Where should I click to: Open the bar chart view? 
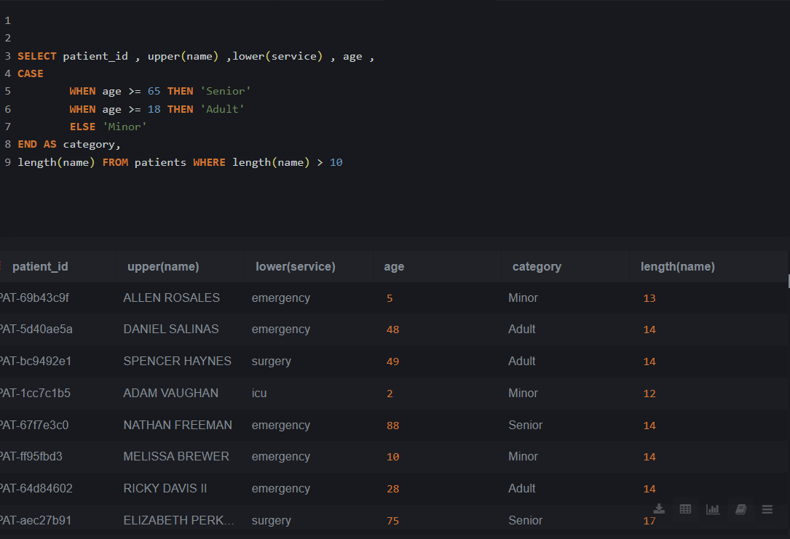click(713, 509)
